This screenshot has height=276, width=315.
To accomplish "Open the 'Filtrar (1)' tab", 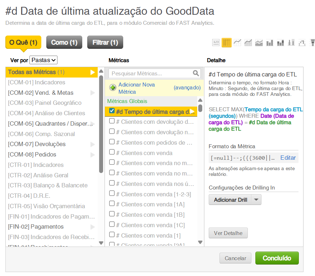I will click(105, 42).
